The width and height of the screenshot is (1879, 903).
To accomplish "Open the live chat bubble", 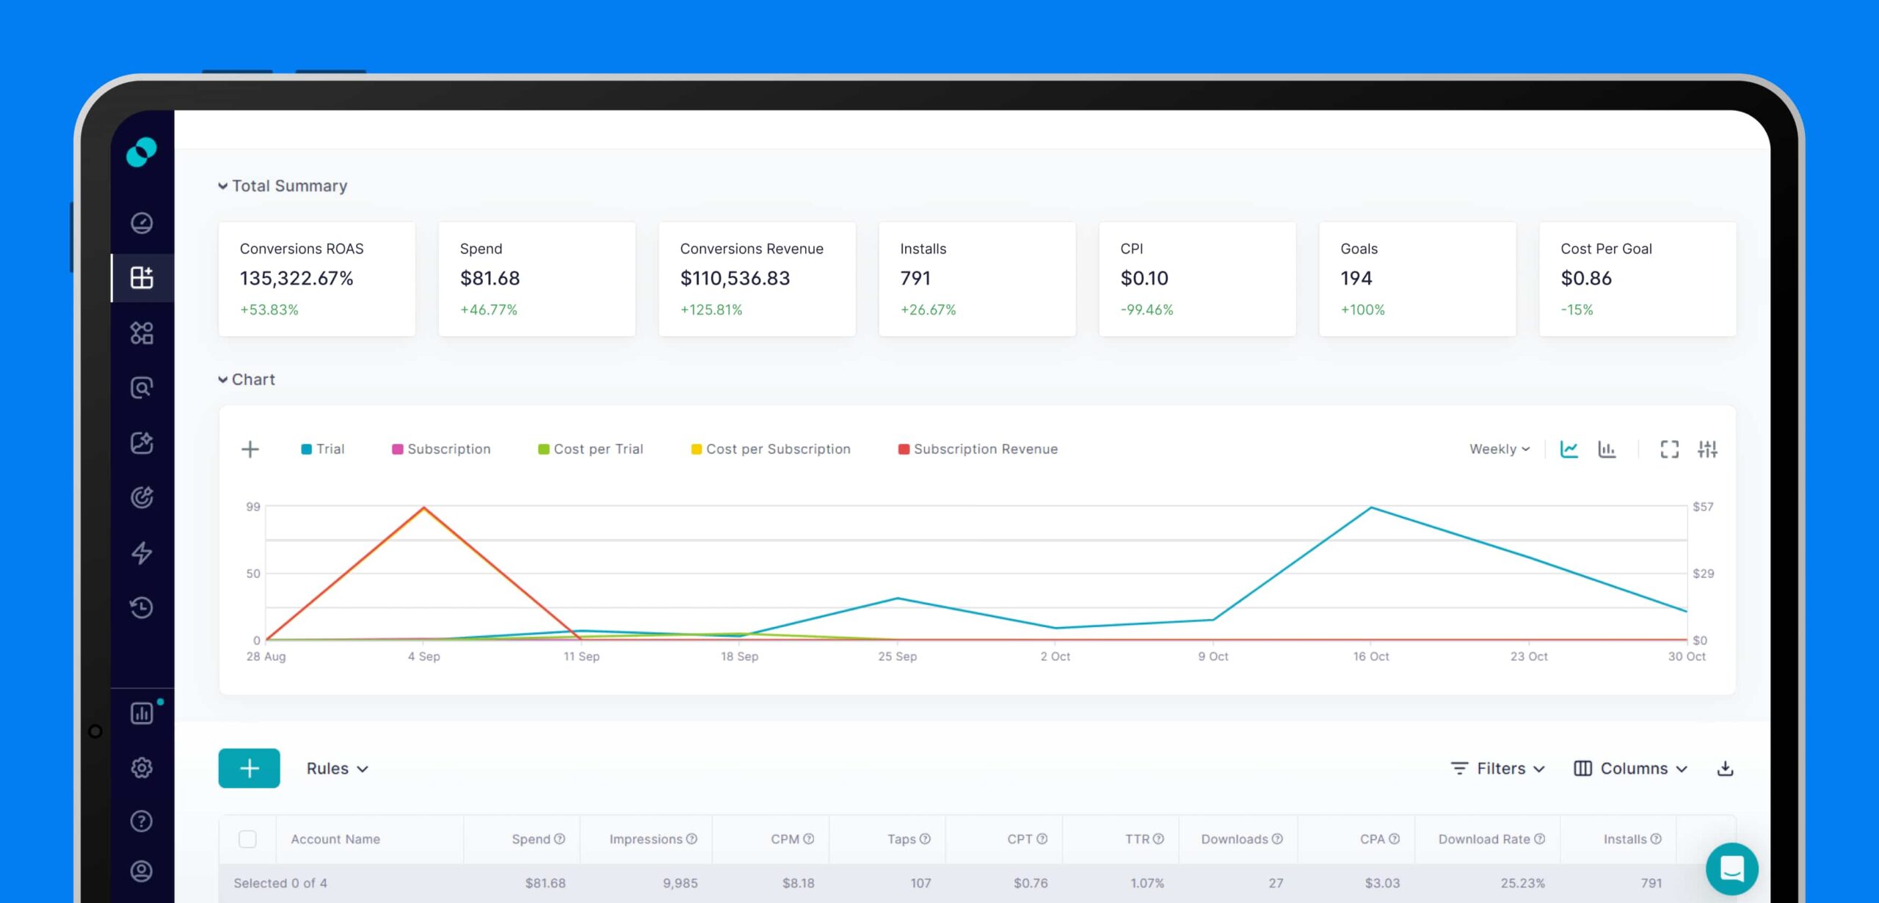I will 1731,869.
